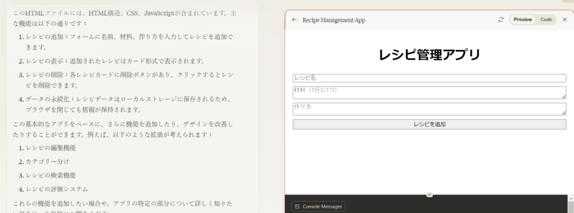Click the Recipe Management App title

pos(334,20)
